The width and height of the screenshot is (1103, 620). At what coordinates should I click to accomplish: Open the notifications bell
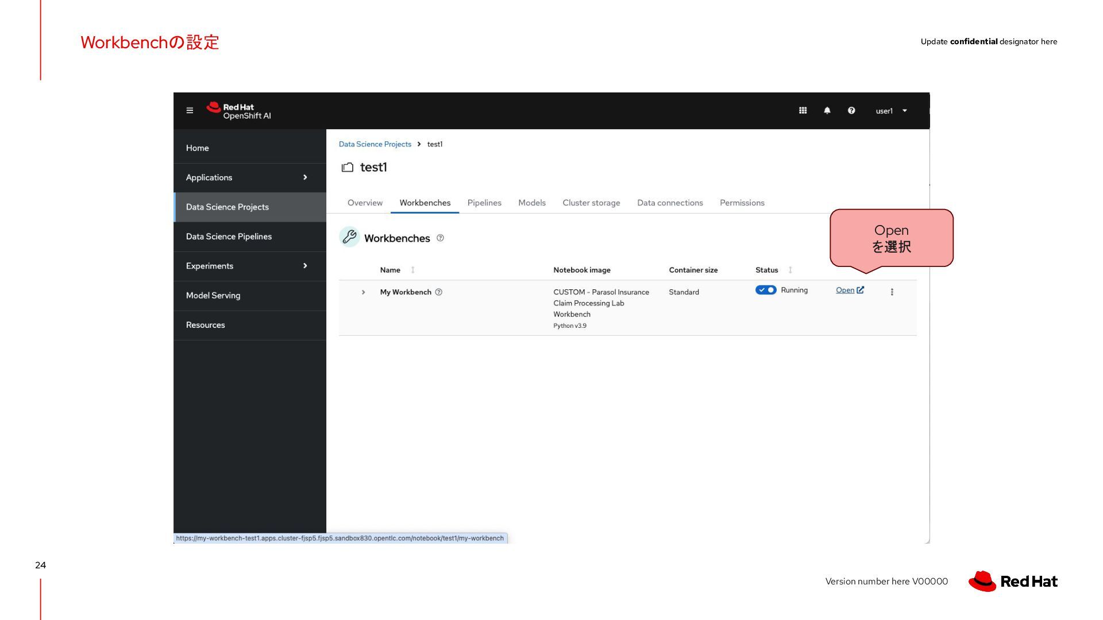pyautogui.click(x=827, y=110)
